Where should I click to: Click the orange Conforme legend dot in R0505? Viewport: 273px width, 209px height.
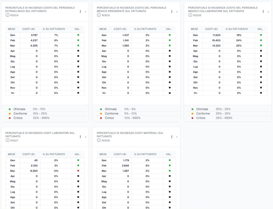101,114
